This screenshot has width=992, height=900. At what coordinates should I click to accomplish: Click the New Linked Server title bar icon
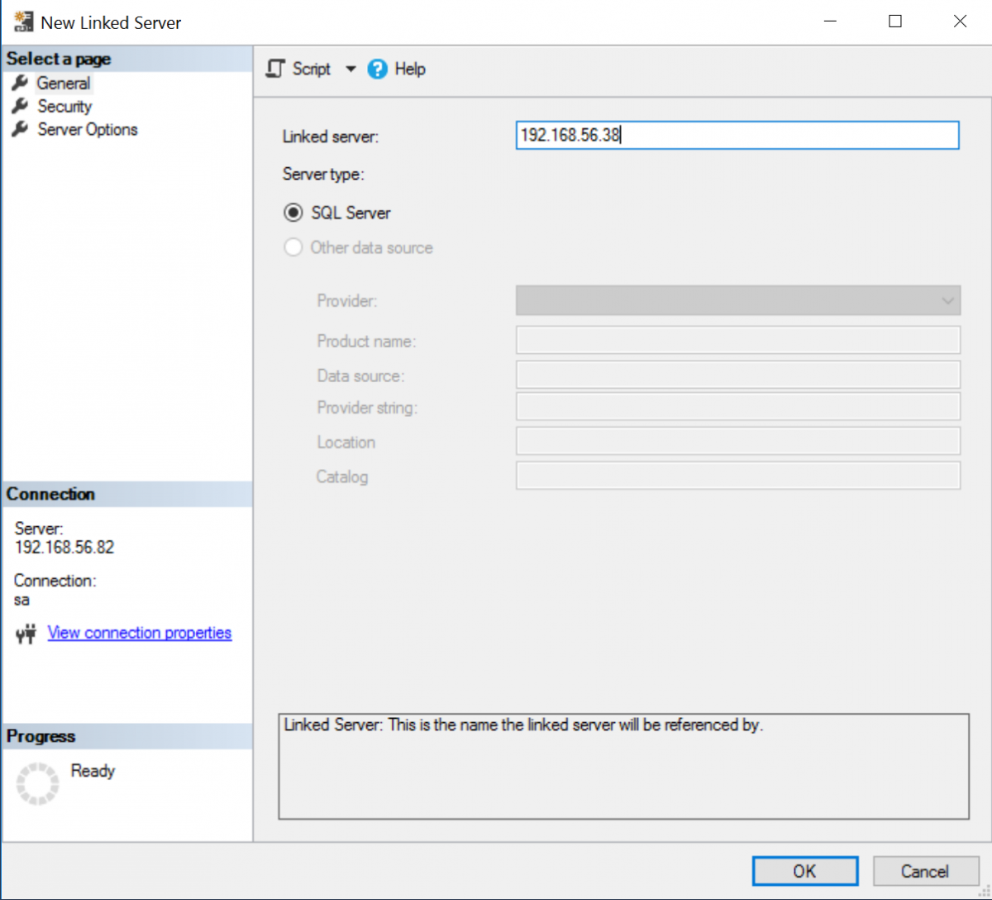coord(22,22)
